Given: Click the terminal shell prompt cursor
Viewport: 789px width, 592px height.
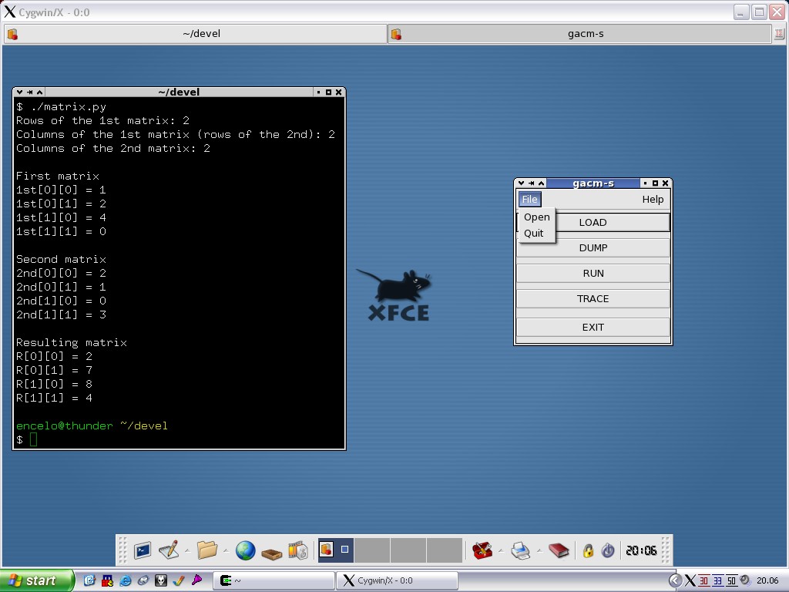Looking at the screenshot, I should (33, 439).
